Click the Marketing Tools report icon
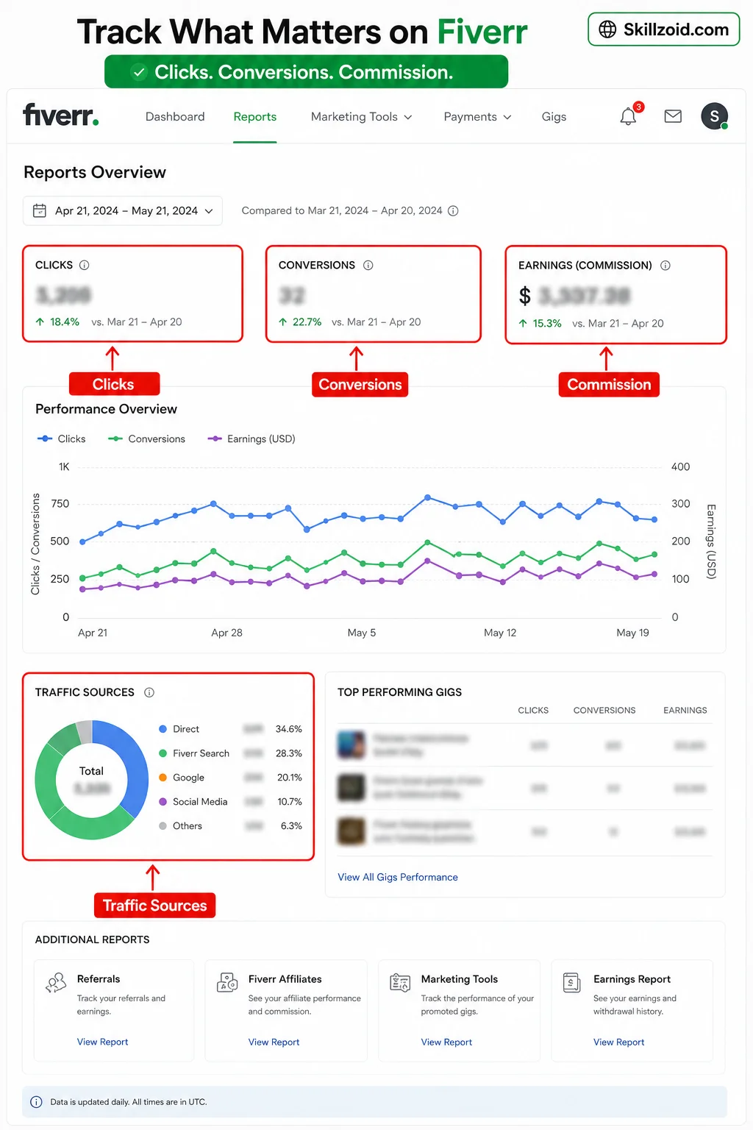The height and width of the screenshot is (1130, 753). click(400, 982)
